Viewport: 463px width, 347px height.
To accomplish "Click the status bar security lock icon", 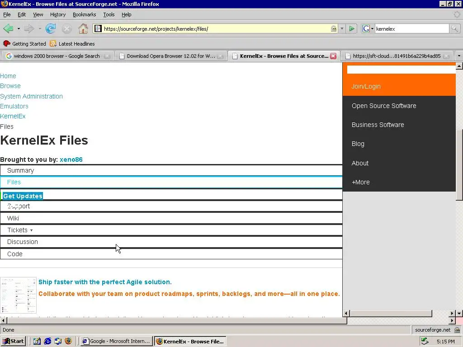I will pos(457,330).
